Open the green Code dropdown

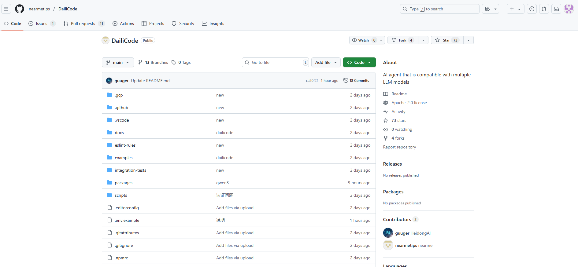359,62
